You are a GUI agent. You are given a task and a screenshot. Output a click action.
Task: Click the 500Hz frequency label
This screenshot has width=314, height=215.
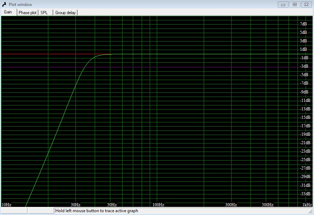pos(267,204)
